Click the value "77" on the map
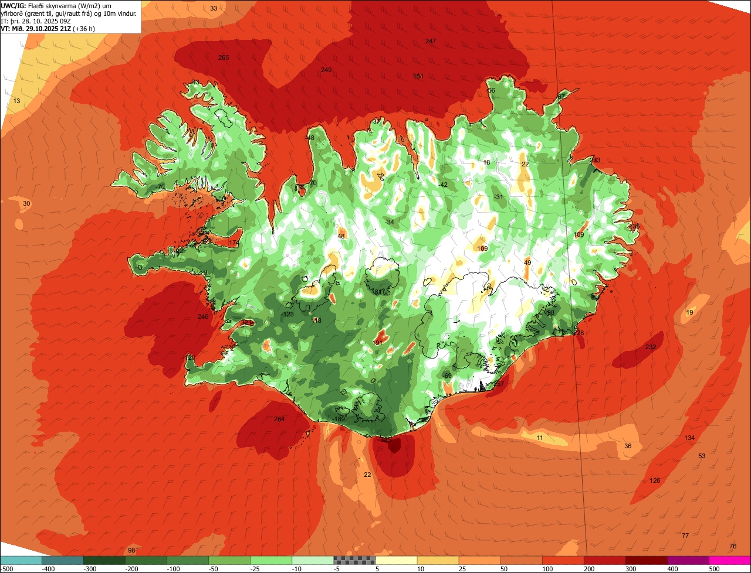This screenshot has width=751, height=573. [685, 536]
